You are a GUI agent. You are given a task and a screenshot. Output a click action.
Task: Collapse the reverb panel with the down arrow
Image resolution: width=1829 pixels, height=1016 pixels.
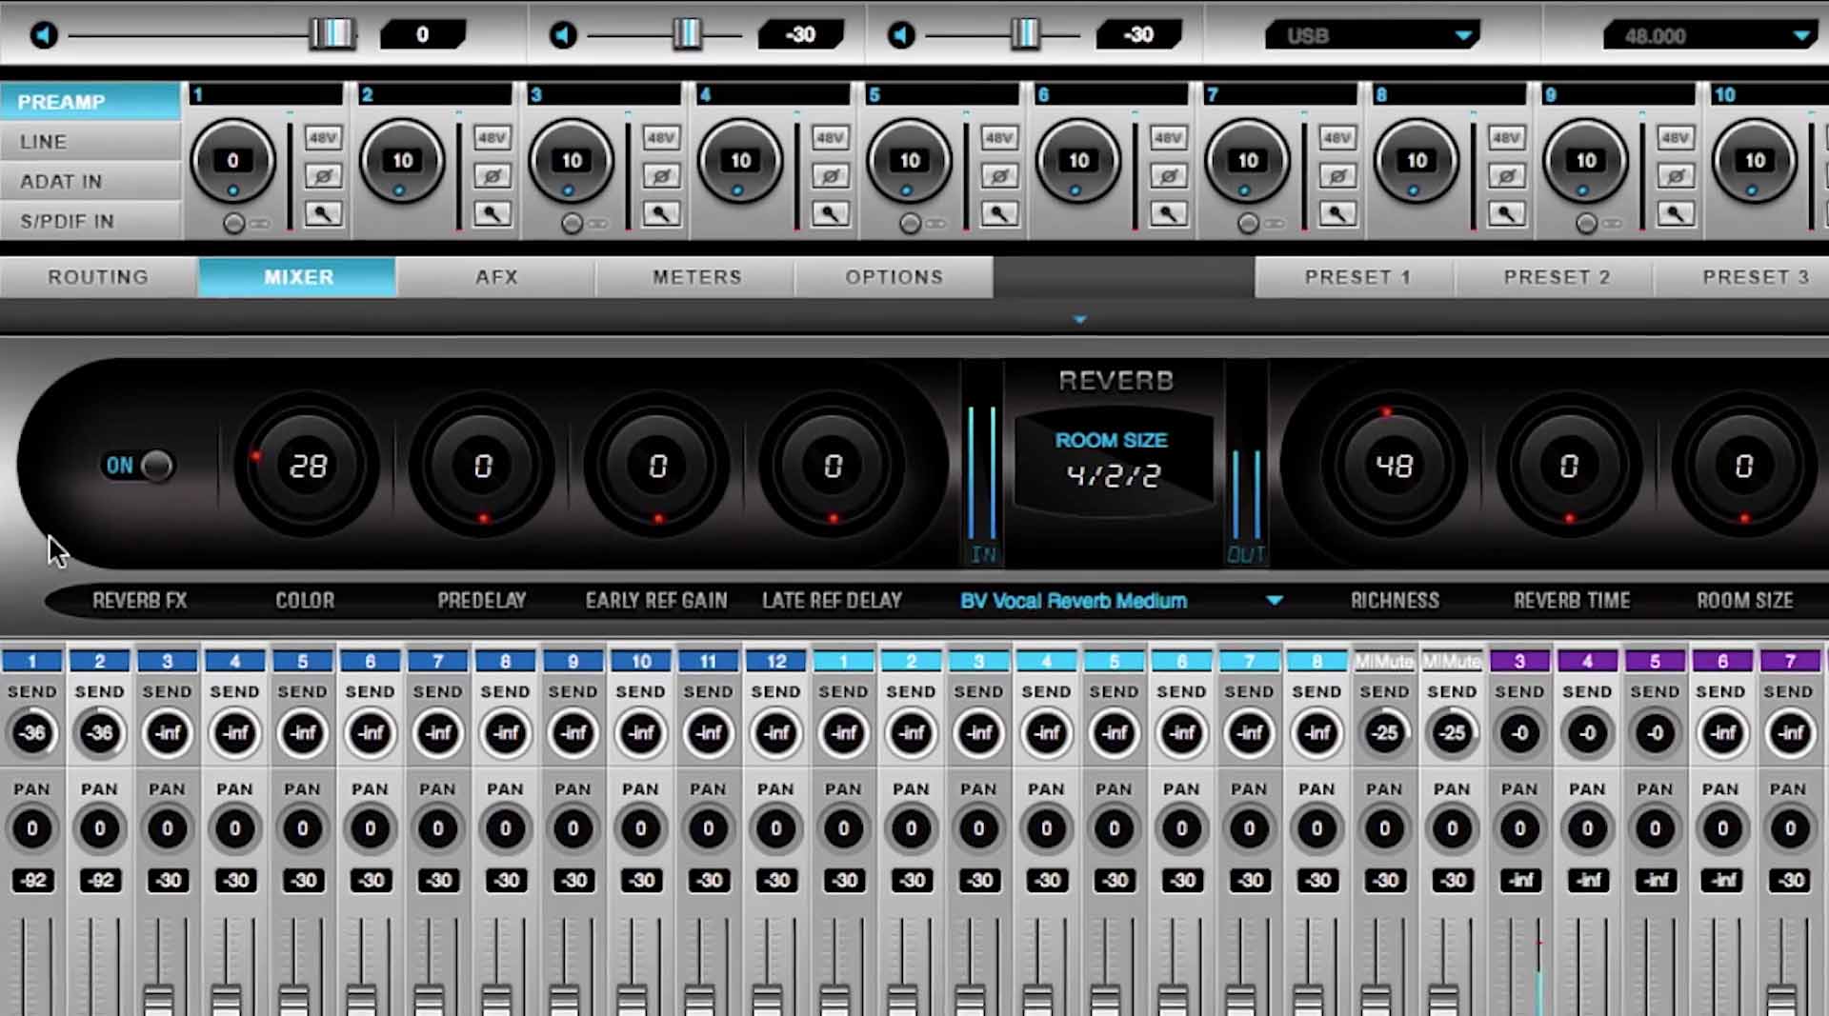tap(1079, 319)
